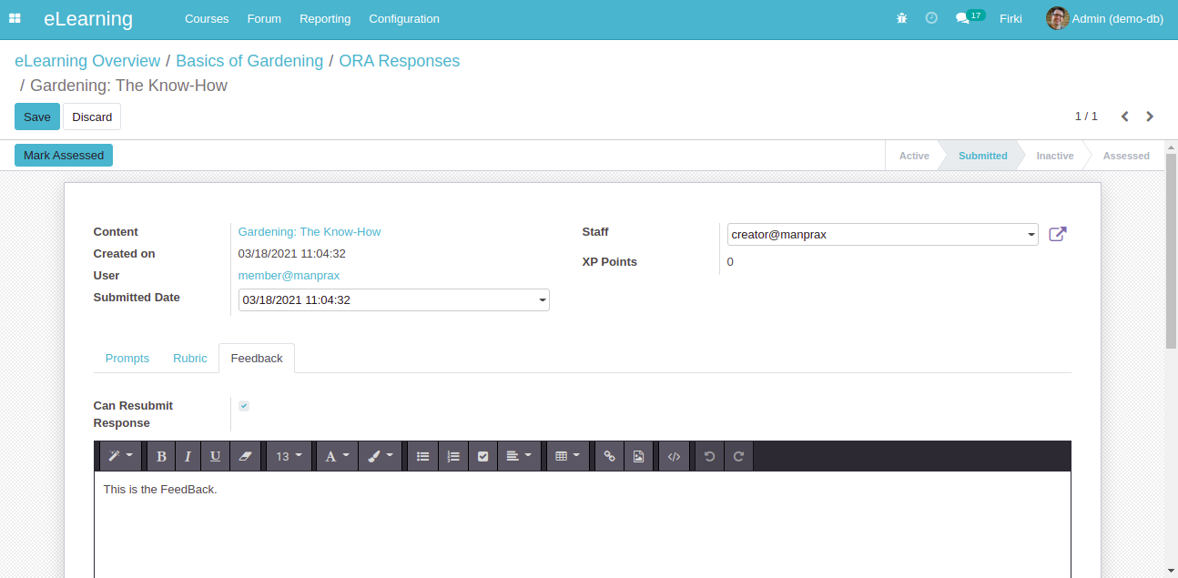1178x578 pixels.
Task: Open the font color picker dropdown
Action: (x=337, y=457)
